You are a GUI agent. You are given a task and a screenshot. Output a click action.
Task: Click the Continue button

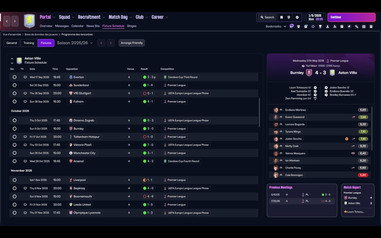(352, 17)
